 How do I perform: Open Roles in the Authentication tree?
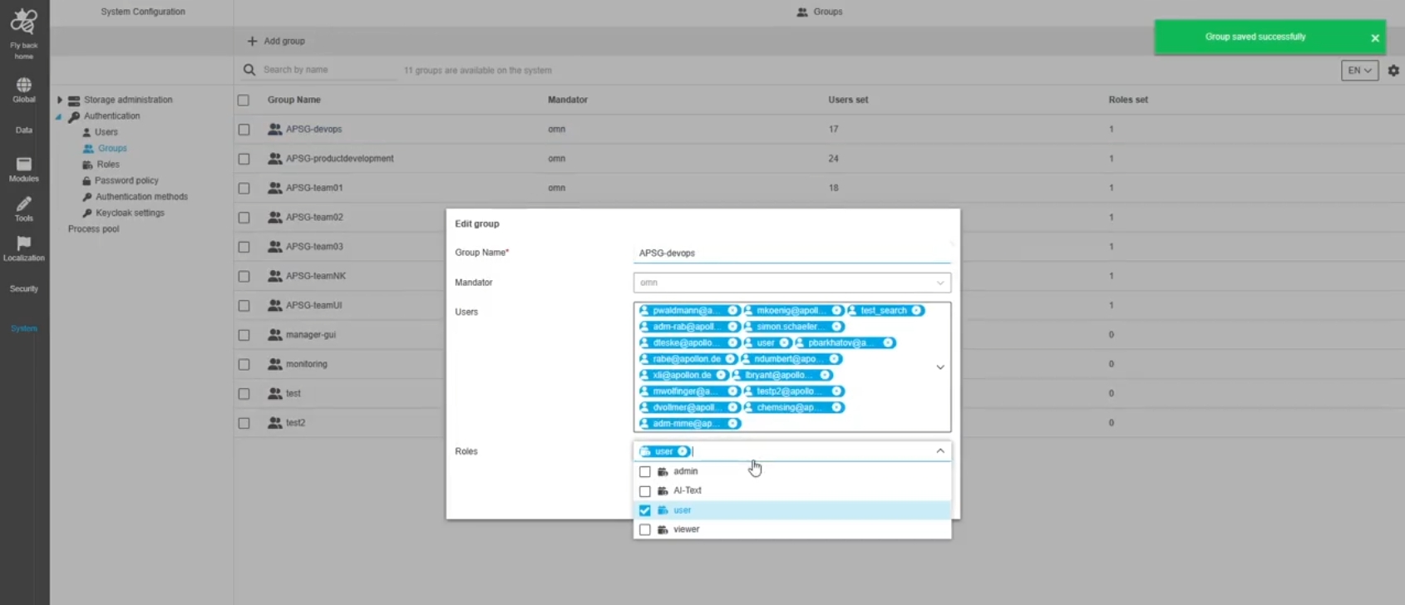108,165
